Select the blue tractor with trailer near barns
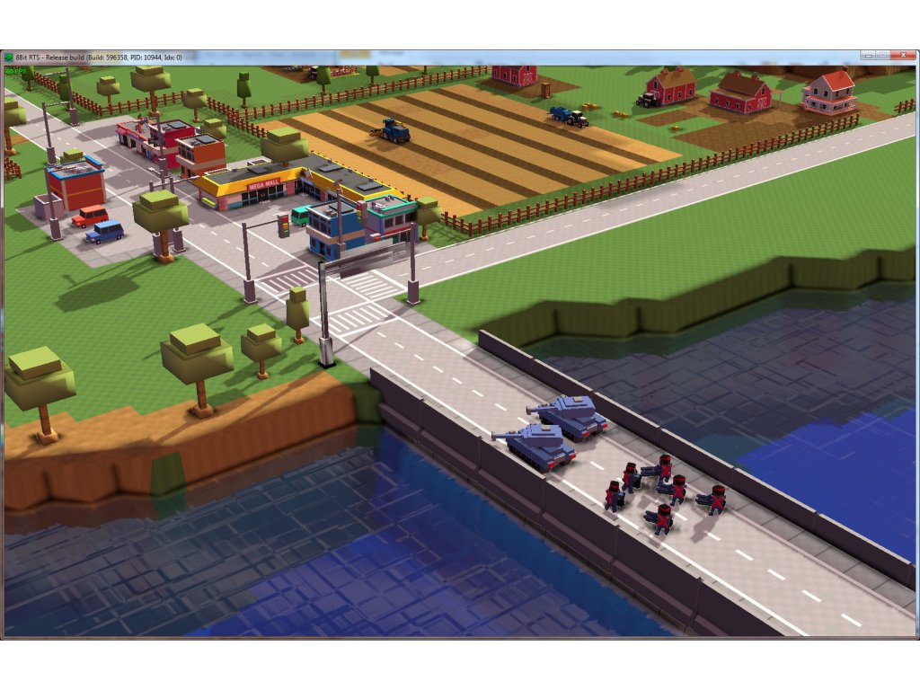Image resolution: width=920 pixels, height=690 pixels. [569, 116]
